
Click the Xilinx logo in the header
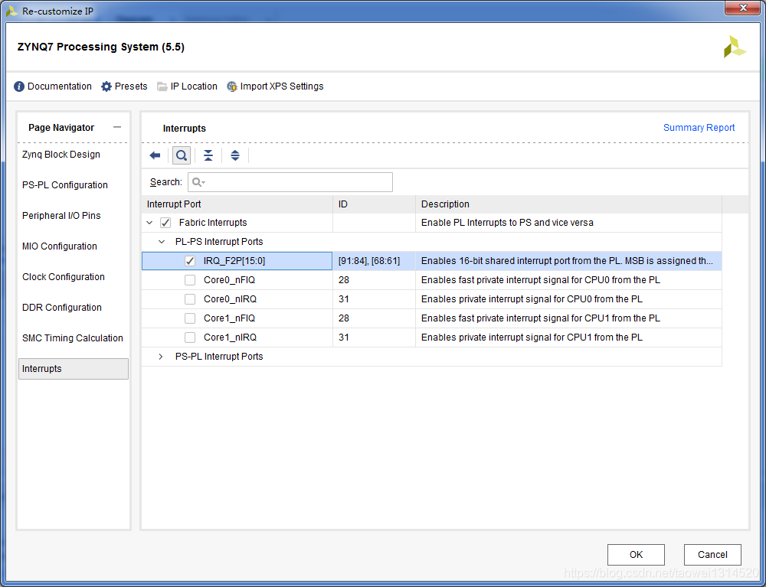[735, 47]
